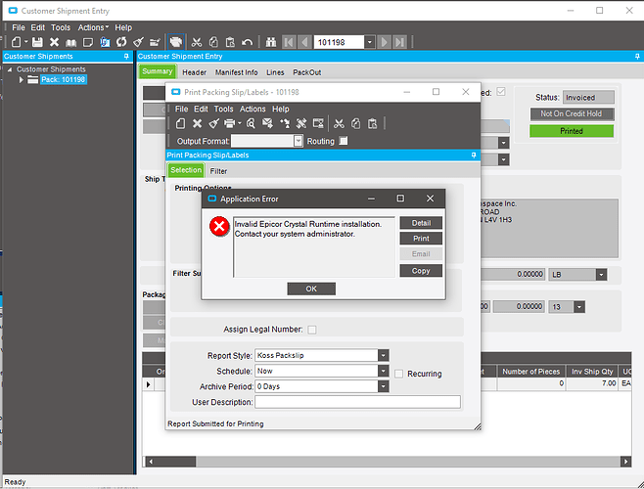Click the Delete X icon in main toolbar
This screenshot has height=489, width=644.
pyautogui.click(x=54, y=42)
